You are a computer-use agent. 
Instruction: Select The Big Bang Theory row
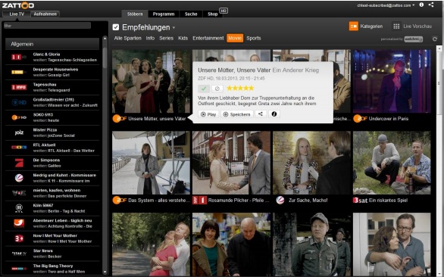pyautogui.click(x=52, y=269)
